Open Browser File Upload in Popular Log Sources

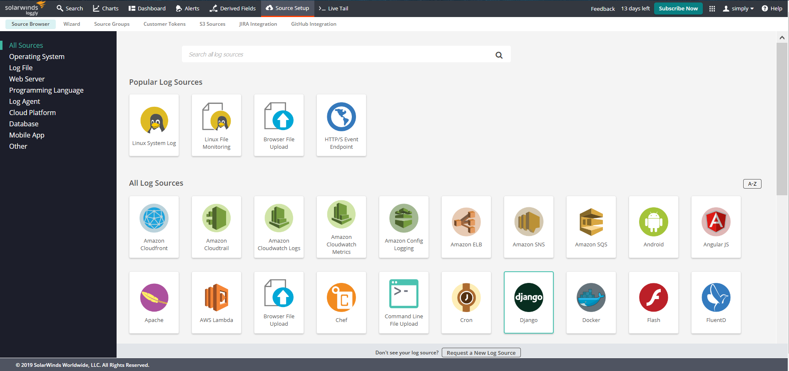click(x=279, y=125)
